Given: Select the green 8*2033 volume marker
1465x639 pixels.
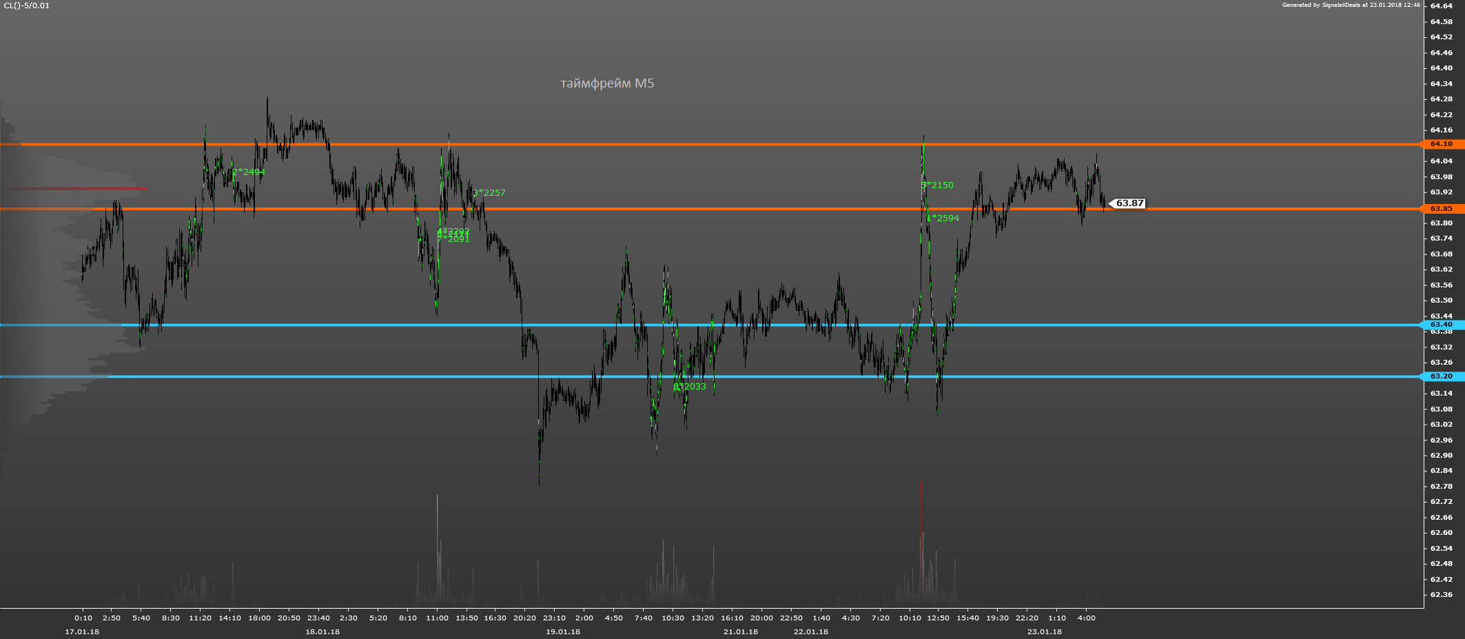Looking at the screenshot, I should [690, 387].
